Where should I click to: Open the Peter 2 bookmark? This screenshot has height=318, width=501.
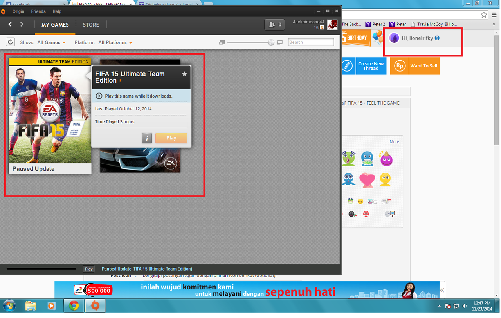(x=375, y=24)
